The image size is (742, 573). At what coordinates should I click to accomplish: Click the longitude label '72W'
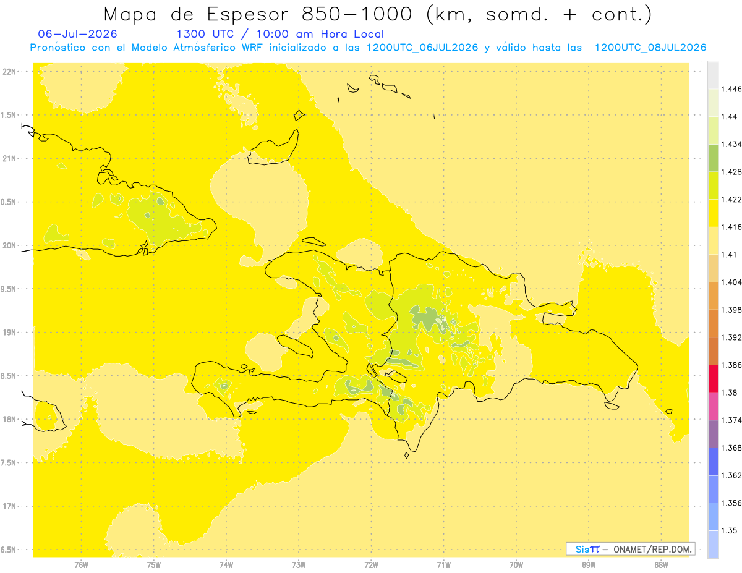click(x=371, y=564)
